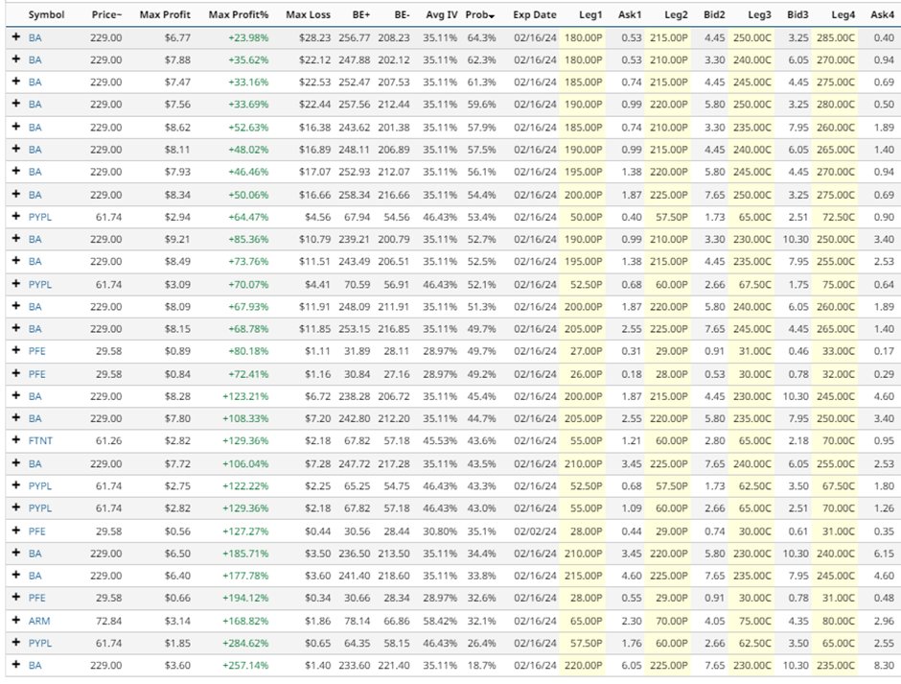This screenshot has height=684, width=901.
Task: Sort by the Max Profit column header
Action: (165, 15)
